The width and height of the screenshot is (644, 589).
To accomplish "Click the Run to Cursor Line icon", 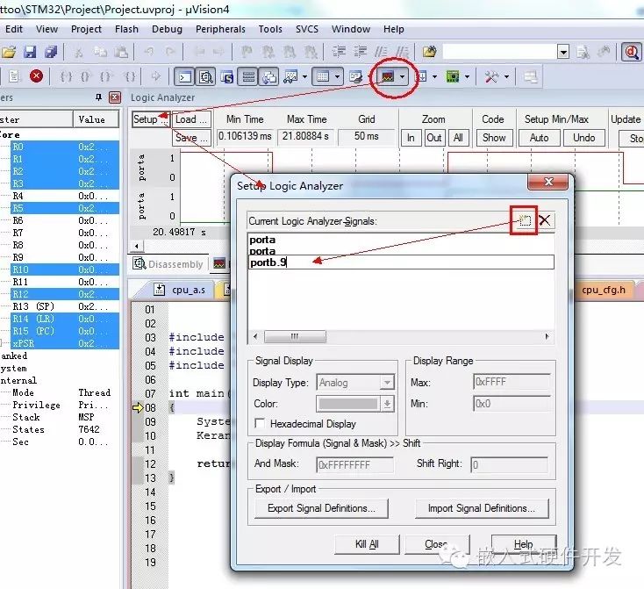I will tap(130, 76).
